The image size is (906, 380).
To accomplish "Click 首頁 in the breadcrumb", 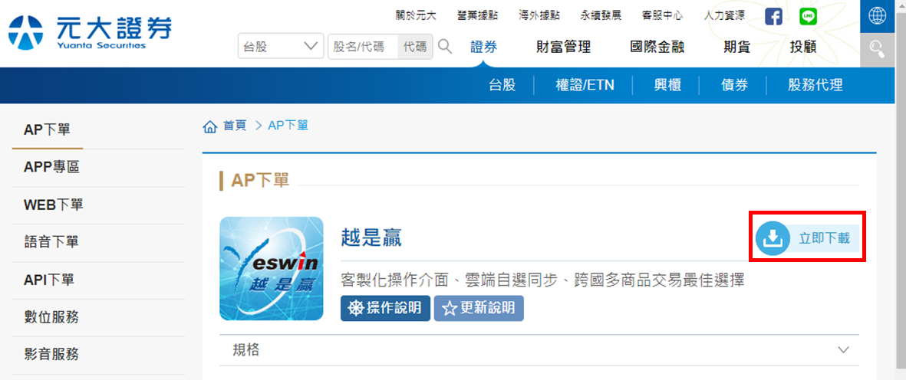I will tap(235, 126).
